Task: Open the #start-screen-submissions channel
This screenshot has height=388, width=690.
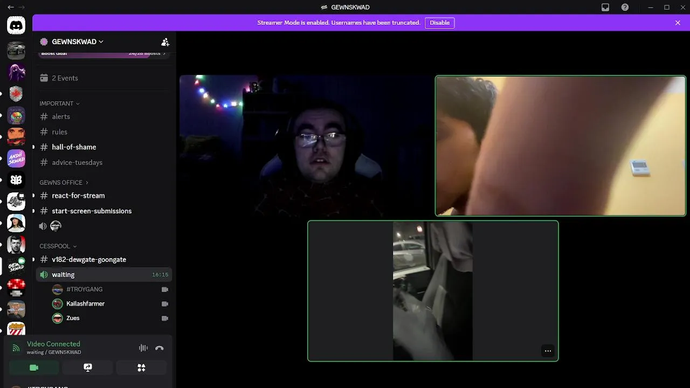Action: (104, 211)
